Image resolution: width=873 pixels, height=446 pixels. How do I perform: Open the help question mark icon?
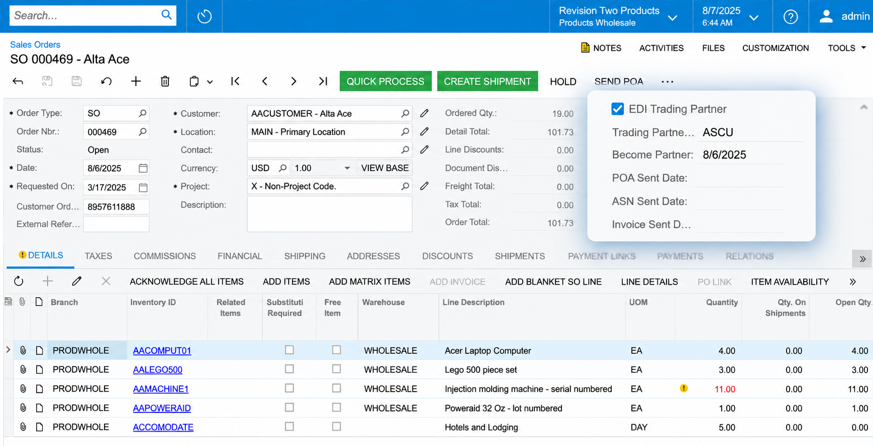(x=791, y=17)
